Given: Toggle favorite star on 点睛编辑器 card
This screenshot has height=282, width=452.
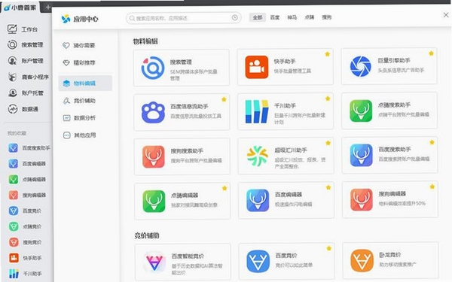Looking at the screenshot, I should click(x=224, y=188).
